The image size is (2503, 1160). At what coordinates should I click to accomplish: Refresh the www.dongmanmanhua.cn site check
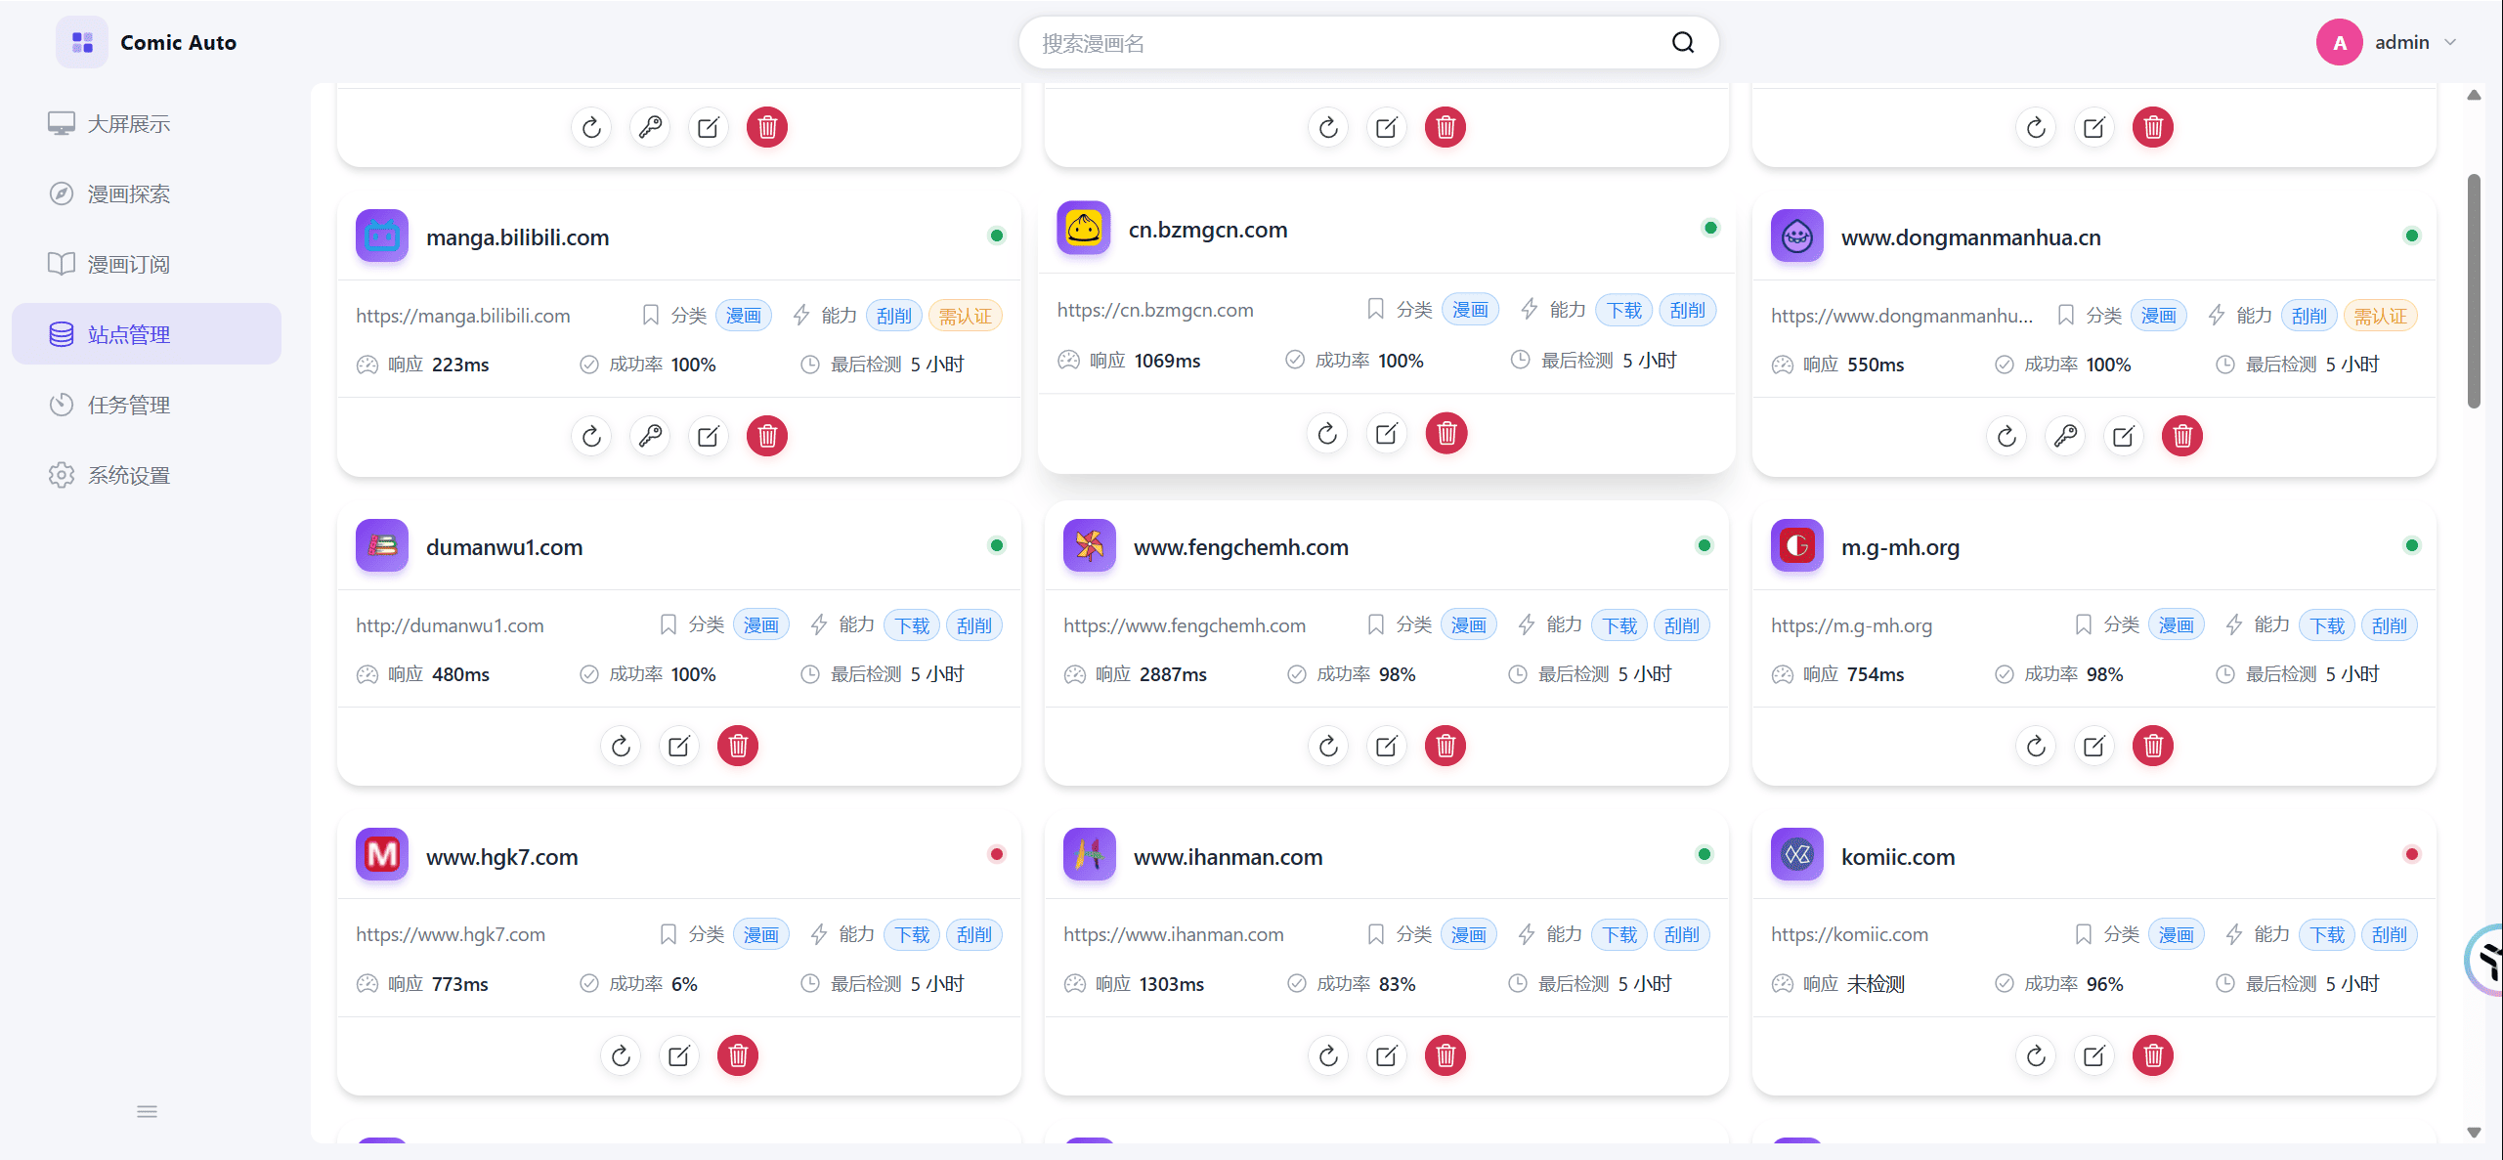[2007, 436]
